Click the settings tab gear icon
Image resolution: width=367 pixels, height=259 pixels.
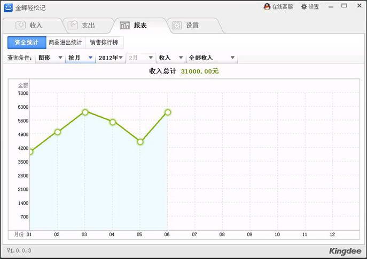(x=177, y=25)
